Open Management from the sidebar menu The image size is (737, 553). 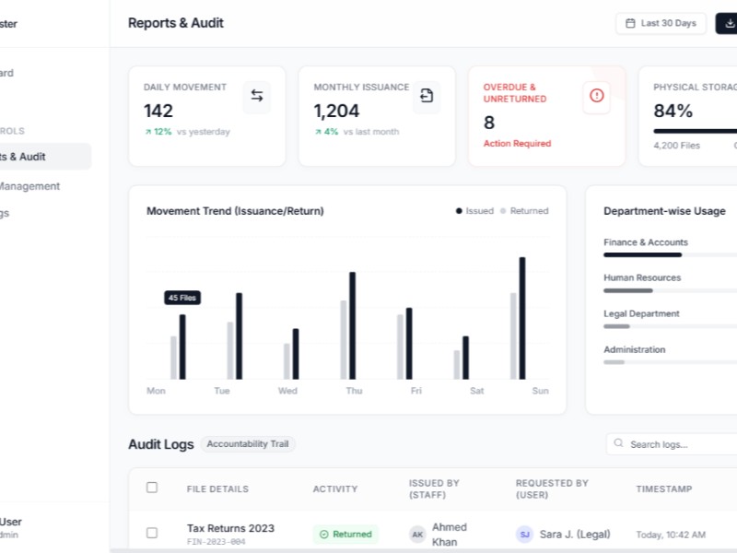(x=29, y=186)
